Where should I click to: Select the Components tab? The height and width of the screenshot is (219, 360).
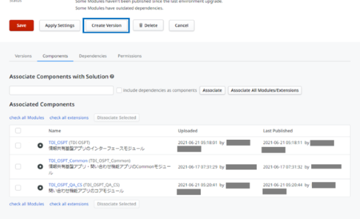tap(55, 56)
